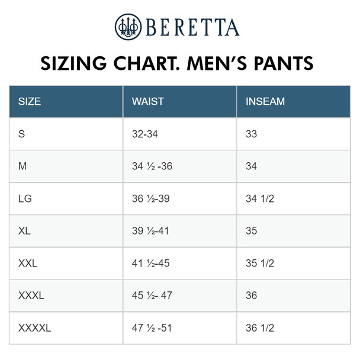The height and width of the screenshot is (360, 360).
Task: Click the 41 ½-45 waist cell
Action: click(x=150, y=263)
